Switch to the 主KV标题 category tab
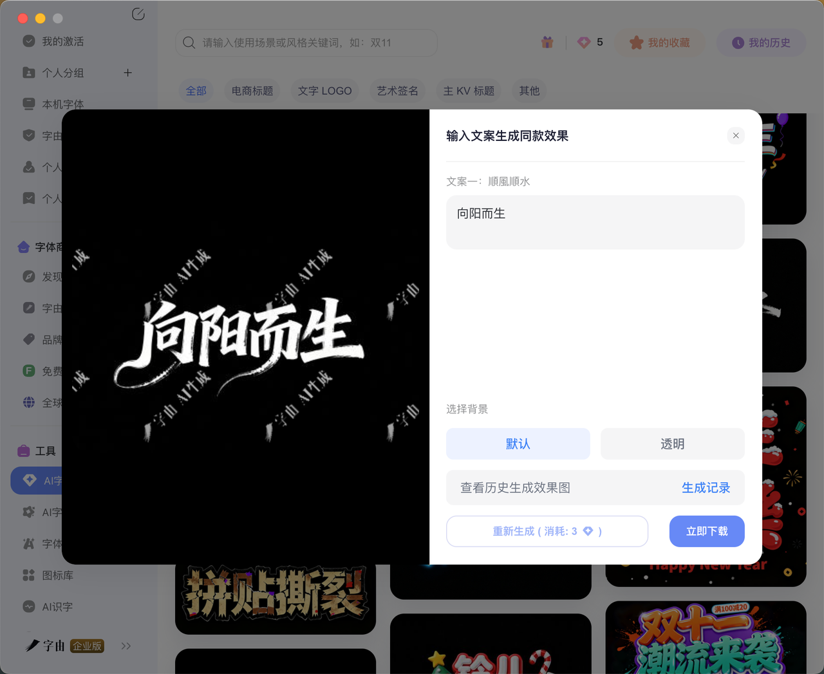824x674 pixels. pos(468,91)
